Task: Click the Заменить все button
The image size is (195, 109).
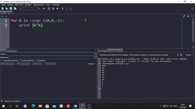Action: click(x=50, y=64)
